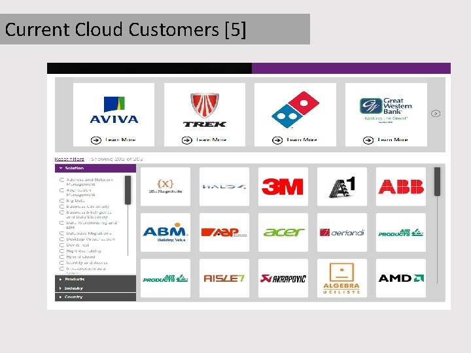
Task: Select the 3M logo tile
Action: coord(283,187)
